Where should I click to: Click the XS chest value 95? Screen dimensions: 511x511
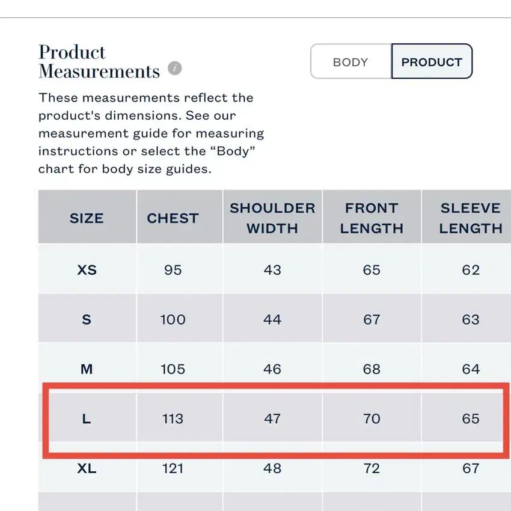173,270
